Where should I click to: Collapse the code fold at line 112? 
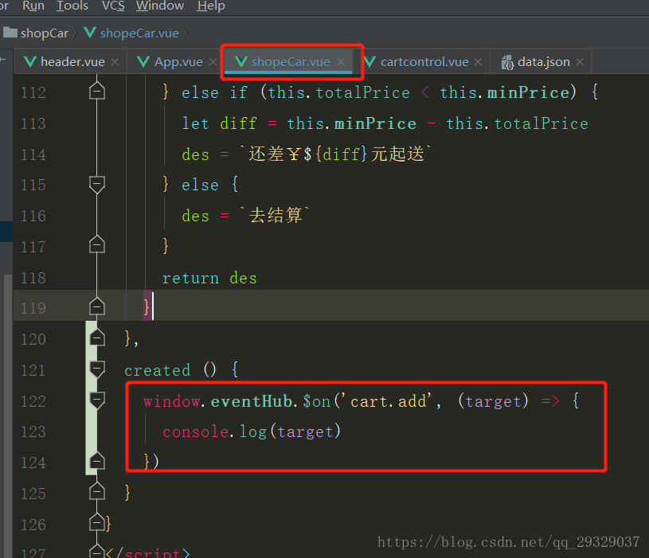click(x=97, y=91)
